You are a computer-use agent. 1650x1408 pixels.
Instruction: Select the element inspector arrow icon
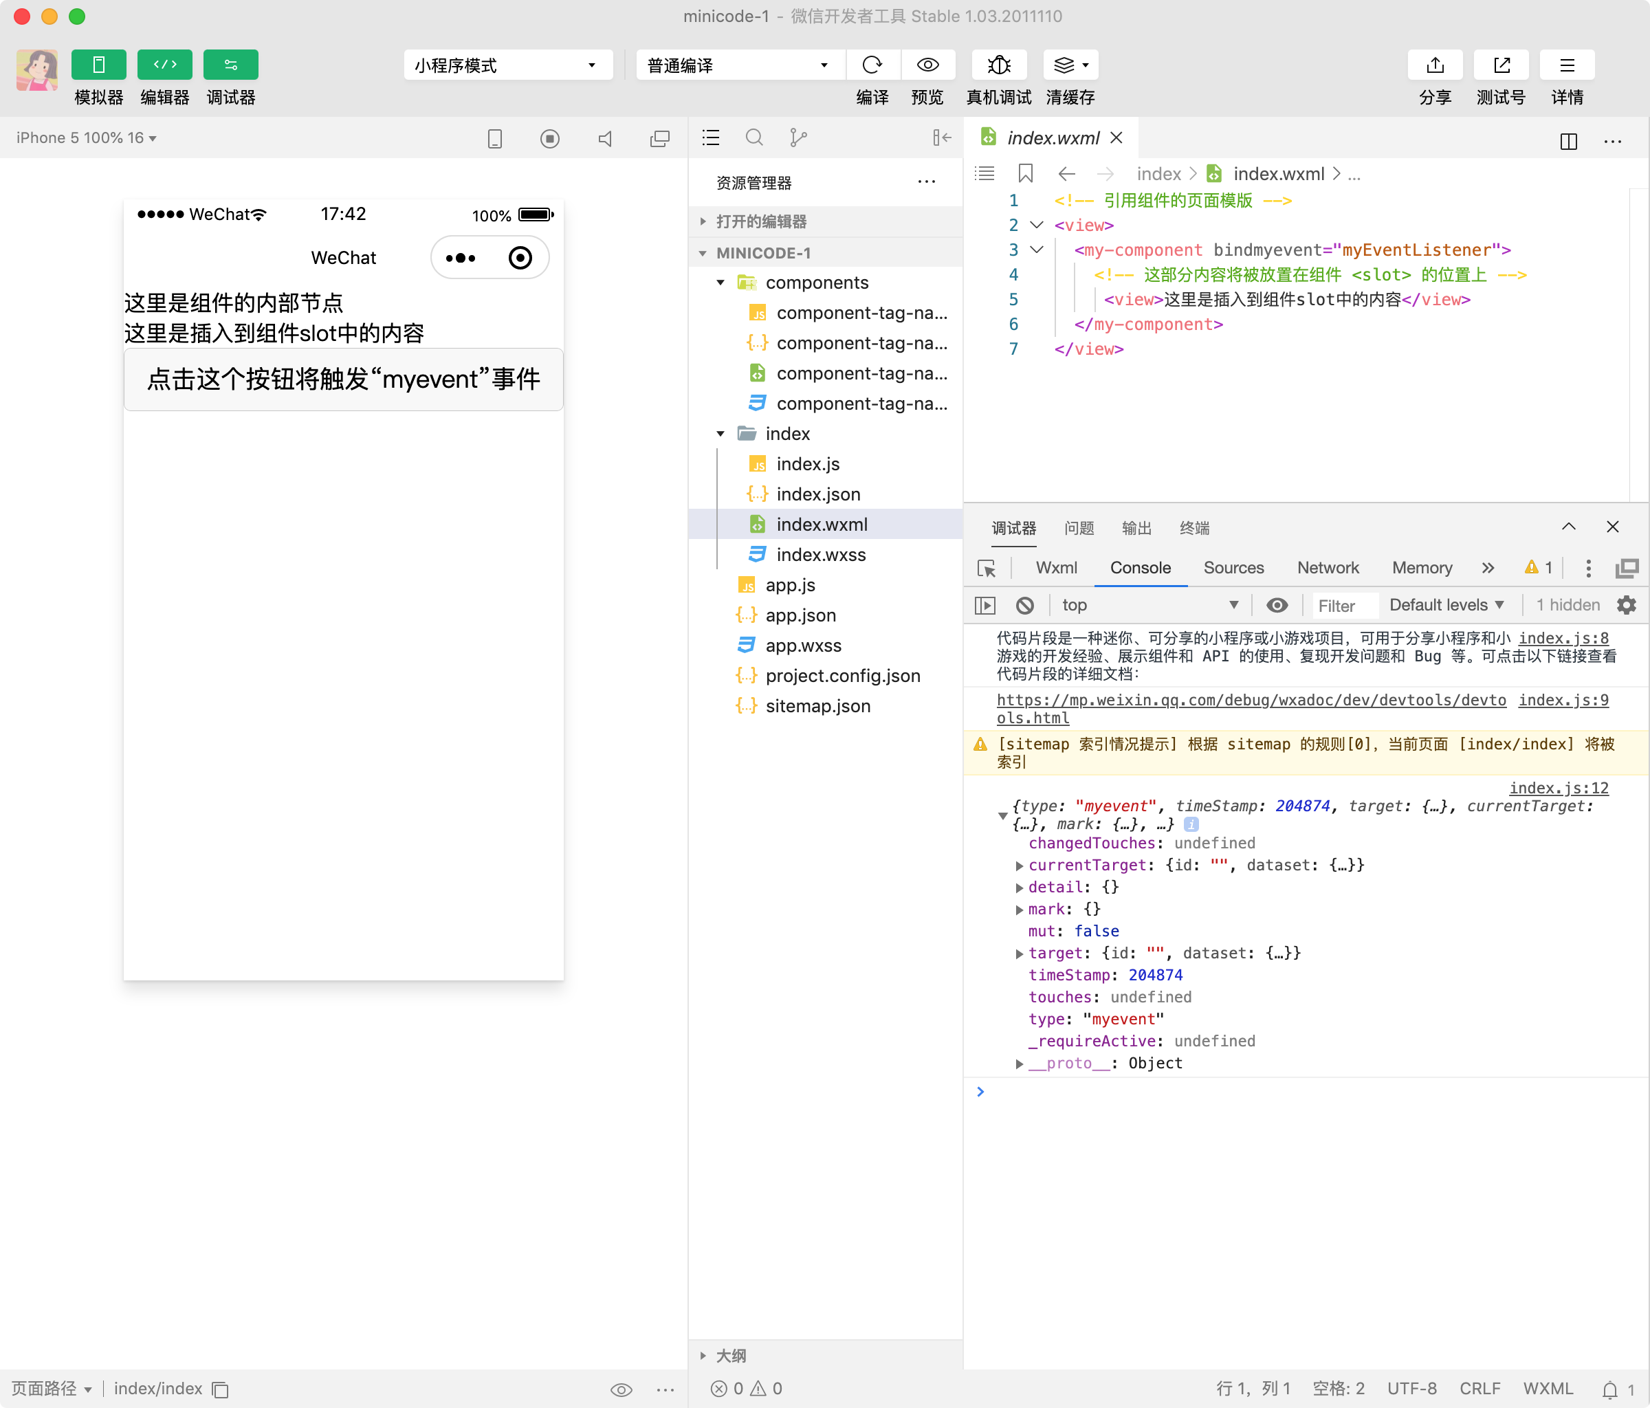[987, 568]
